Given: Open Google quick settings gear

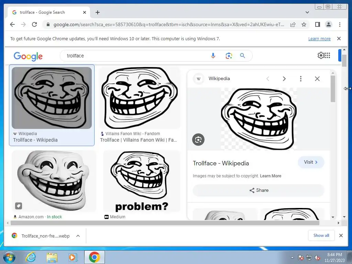Looking at the screenshot, I should [321, 55].
